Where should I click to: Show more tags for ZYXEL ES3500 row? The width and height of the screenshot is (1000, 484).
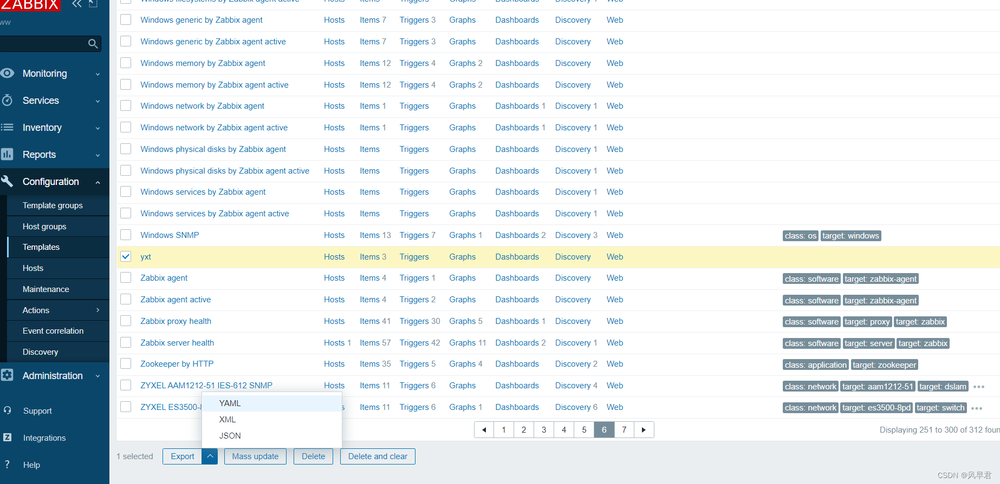click(x=977, y=408)
